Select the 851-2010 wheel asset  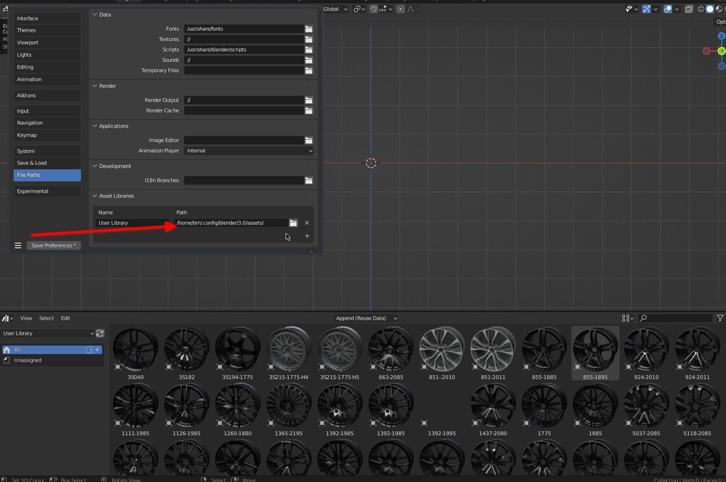(x=441, y=354)
